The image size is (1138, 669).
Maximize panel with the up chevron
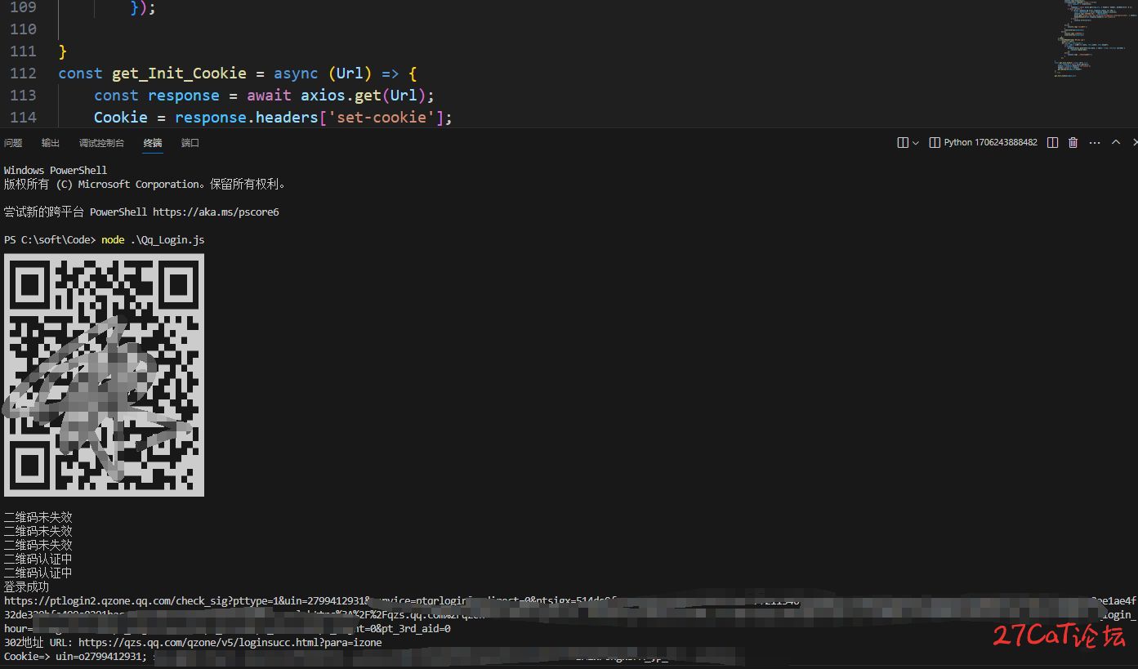(x=1116, y=143)
